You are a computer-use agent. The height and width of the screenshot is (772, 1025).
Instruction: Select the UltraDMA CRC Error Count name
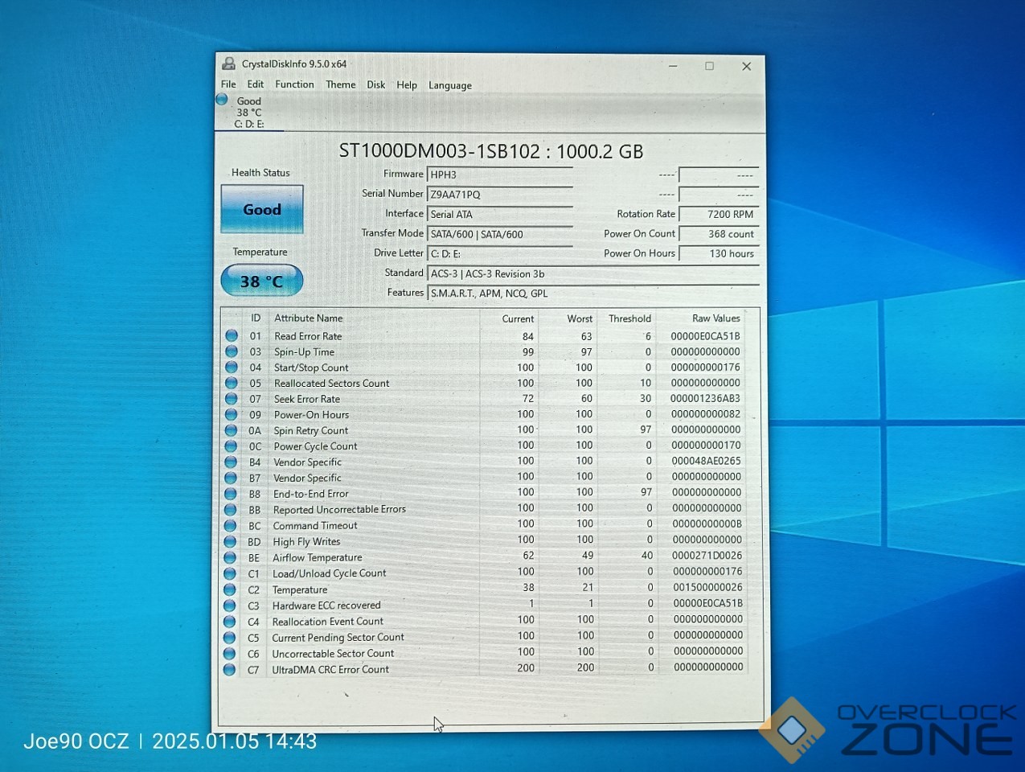(x=330, y=670)
